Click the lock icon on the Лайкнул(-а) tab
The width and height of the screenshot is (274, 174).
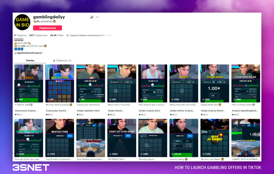click(x=54, y=60)
